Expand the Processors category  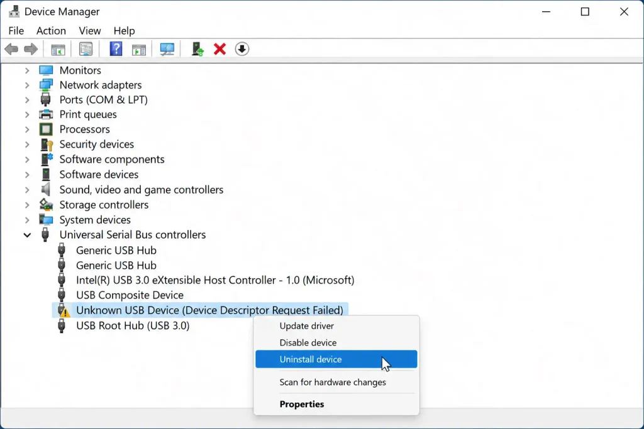27,129
